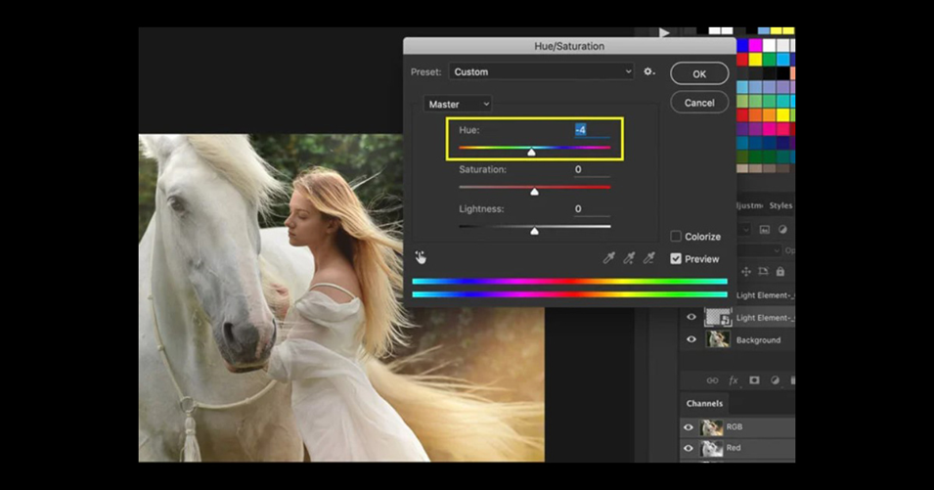Open the preset options gear menu
934x490 pixels.
click(x=649, y=72)
